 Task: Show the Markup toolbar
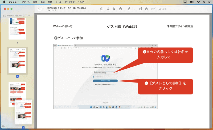tap(146, 9)
